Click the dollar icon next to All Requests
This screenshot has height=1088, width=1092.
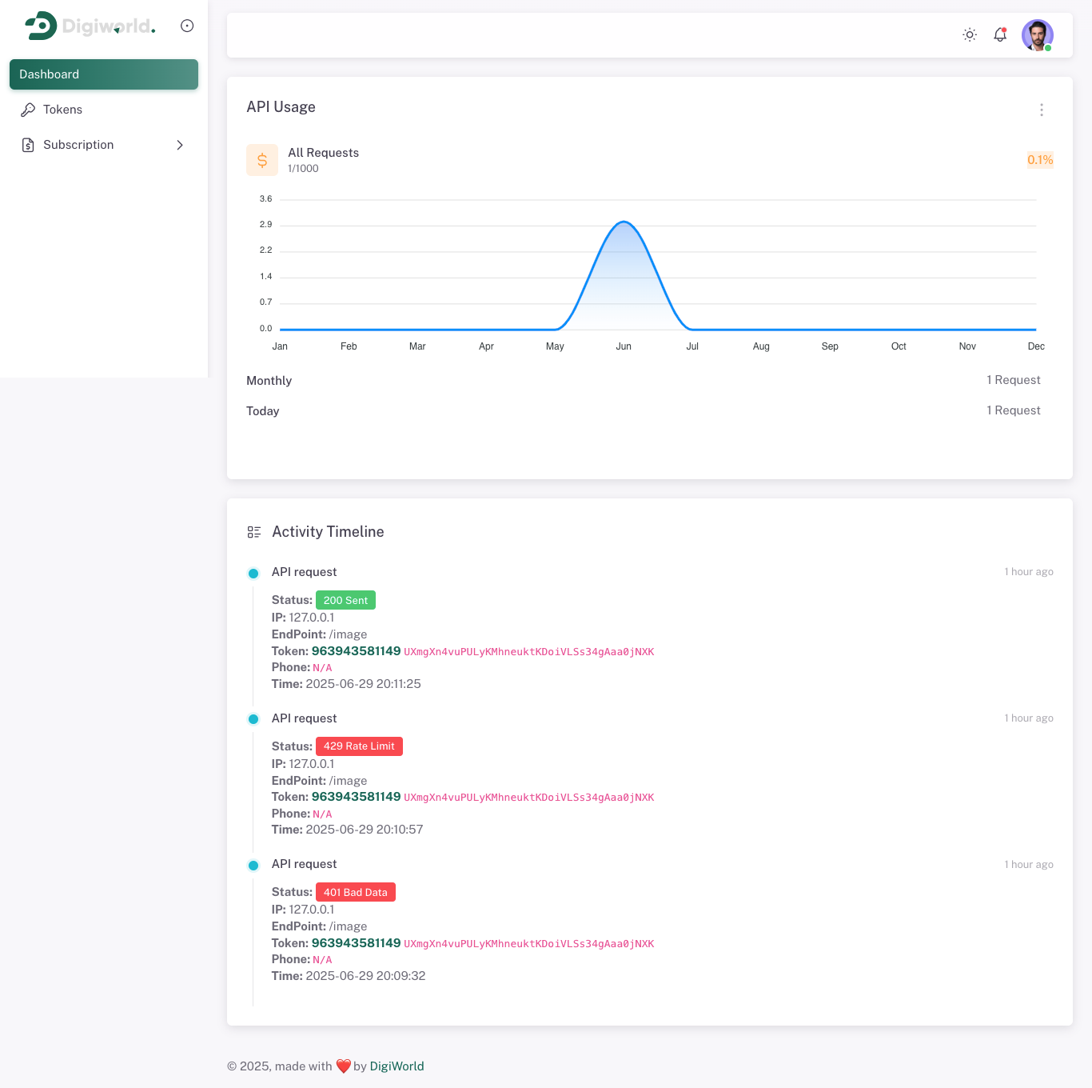pos(261,159)
